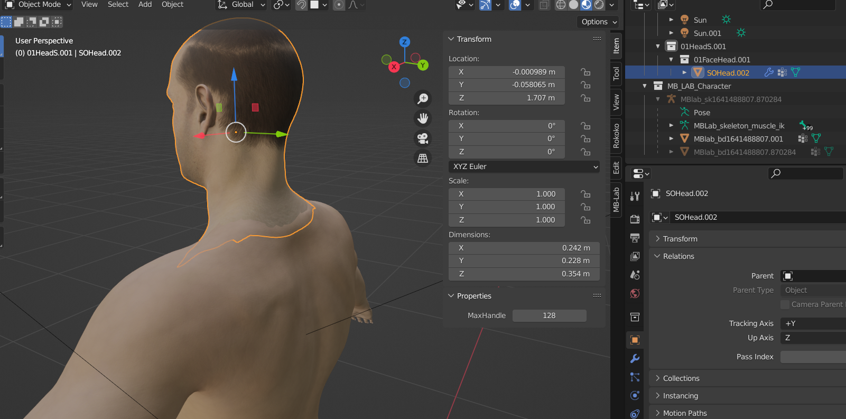Viewport: 846px width, 419px height.
Task: Click the Pose armature icon in outliner
Action: [x=685, y=112]
